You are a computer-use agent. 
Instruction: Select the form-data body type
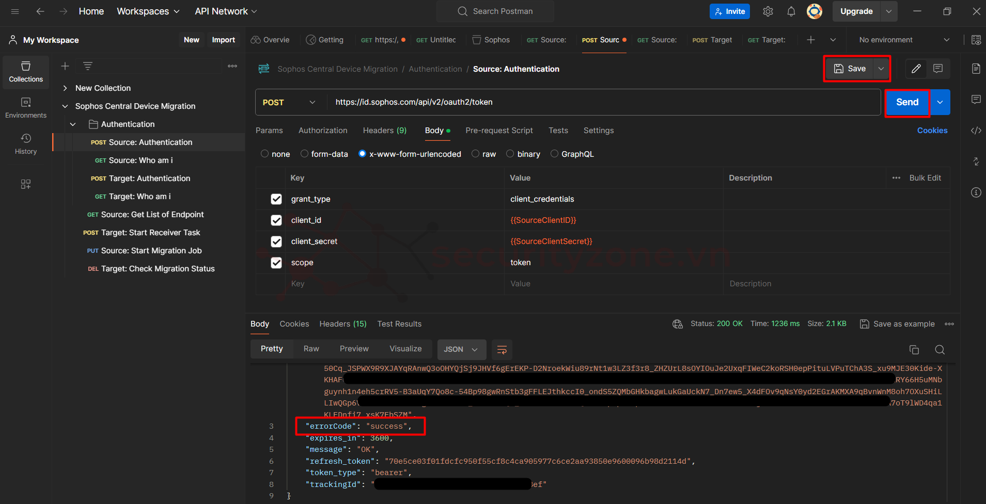click(x=304, y=154)
